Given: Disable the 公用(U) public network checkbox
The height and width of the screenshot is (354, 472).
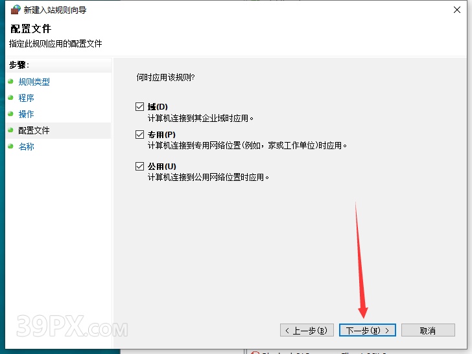Looking at the screenshot, I should point(139,166).
